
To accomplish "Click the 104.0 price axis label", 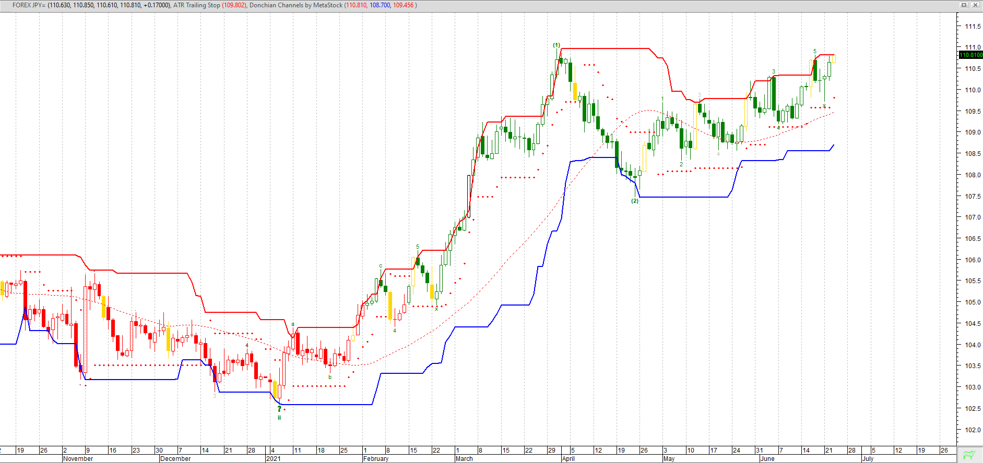I will coord(973,345).
